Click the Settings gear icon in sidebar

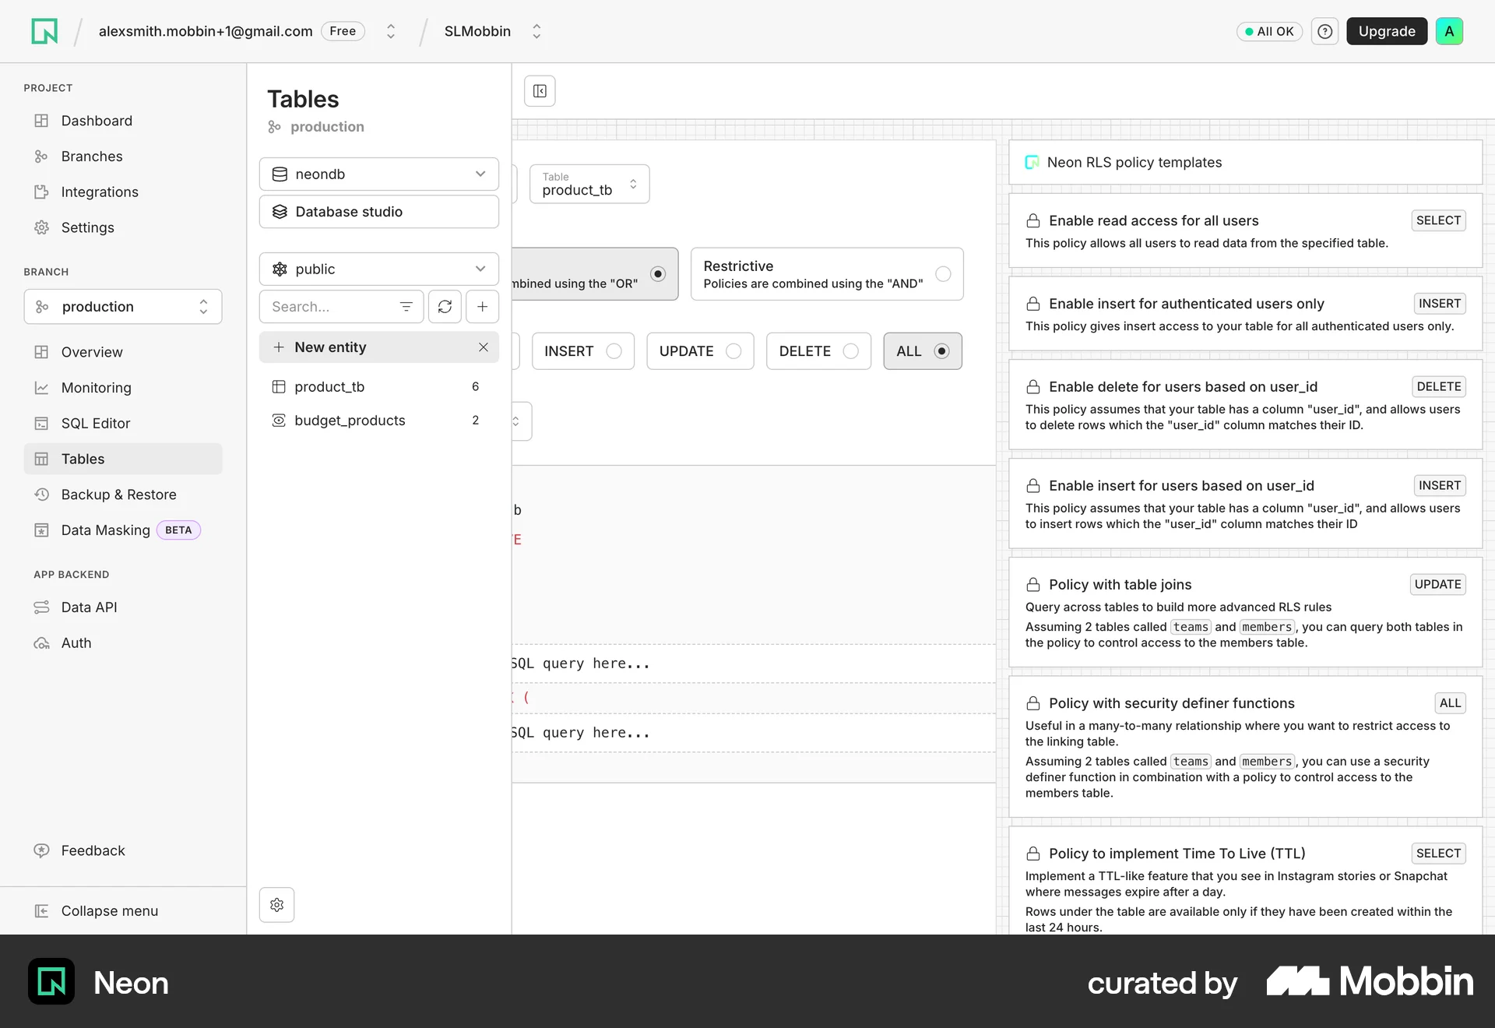point(41,227)
